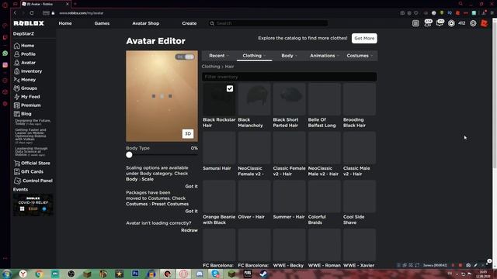Open the Preset Costumes link

tap(170, 204)
